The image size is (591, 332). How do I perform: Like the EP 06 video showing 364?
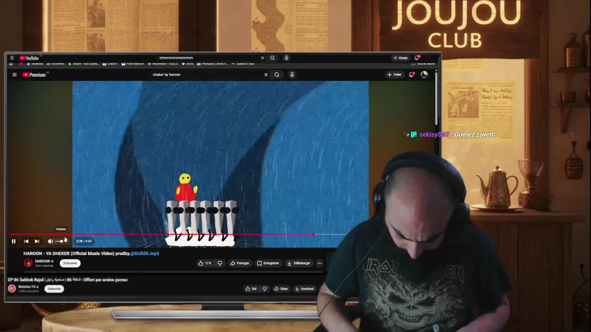pos(251,289)
